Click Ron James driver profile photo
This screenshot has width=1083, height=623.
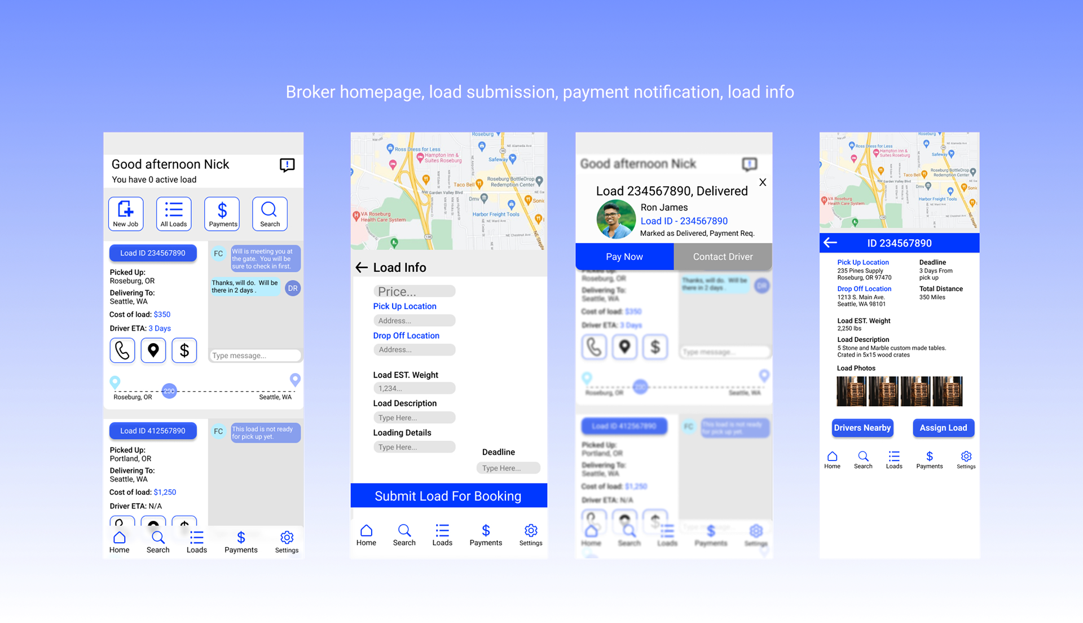(x=615, y=220)
